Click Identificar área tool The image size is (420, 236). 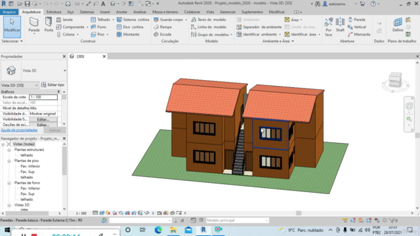(301, 35)
